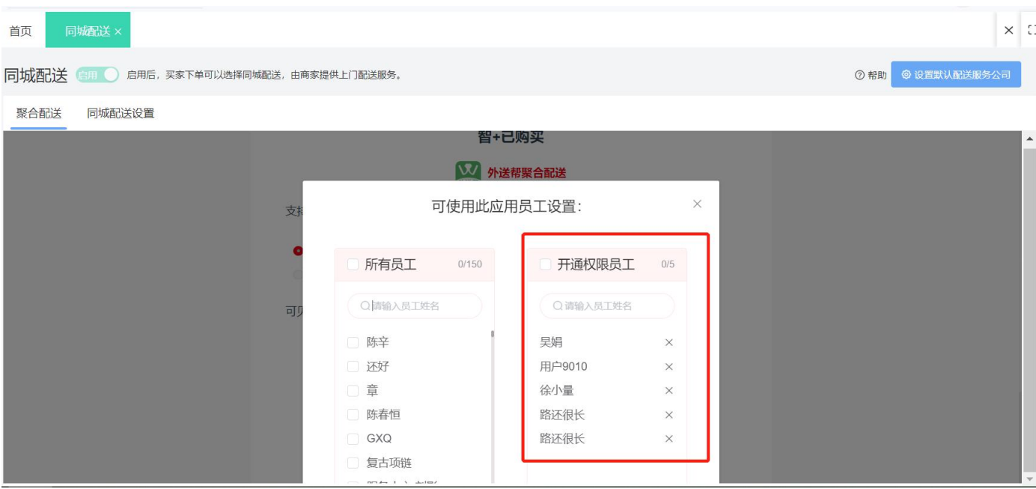Click the search icon in 所有员工 search box
This screenshot has width=1036, height=489.
[x=365, y=306]
